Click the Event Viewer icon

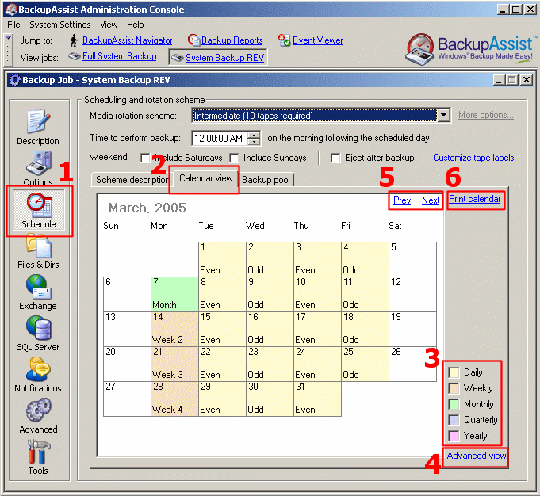(x=285, y=40)
